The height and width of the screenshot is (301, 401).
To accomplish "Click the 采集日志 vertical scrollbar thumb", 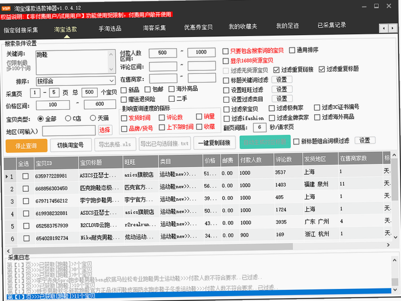I will click(395, 281).
